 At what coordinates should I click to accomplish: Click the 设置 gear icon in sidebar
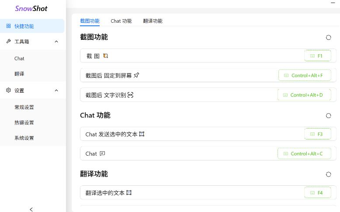coord(8,90)
